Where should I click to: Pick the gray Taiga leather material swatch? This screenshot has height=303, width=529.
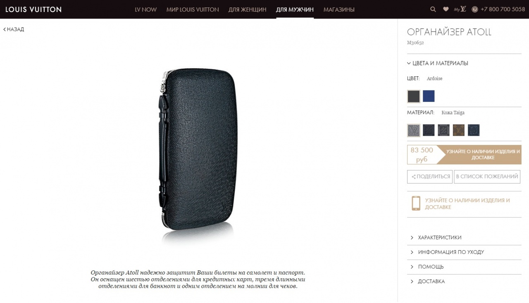414,130
